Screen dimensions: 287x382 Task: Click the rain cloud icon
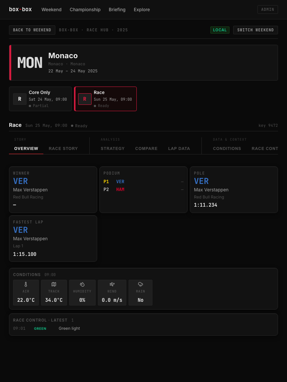pyautogui.click(x=141, y=284)
